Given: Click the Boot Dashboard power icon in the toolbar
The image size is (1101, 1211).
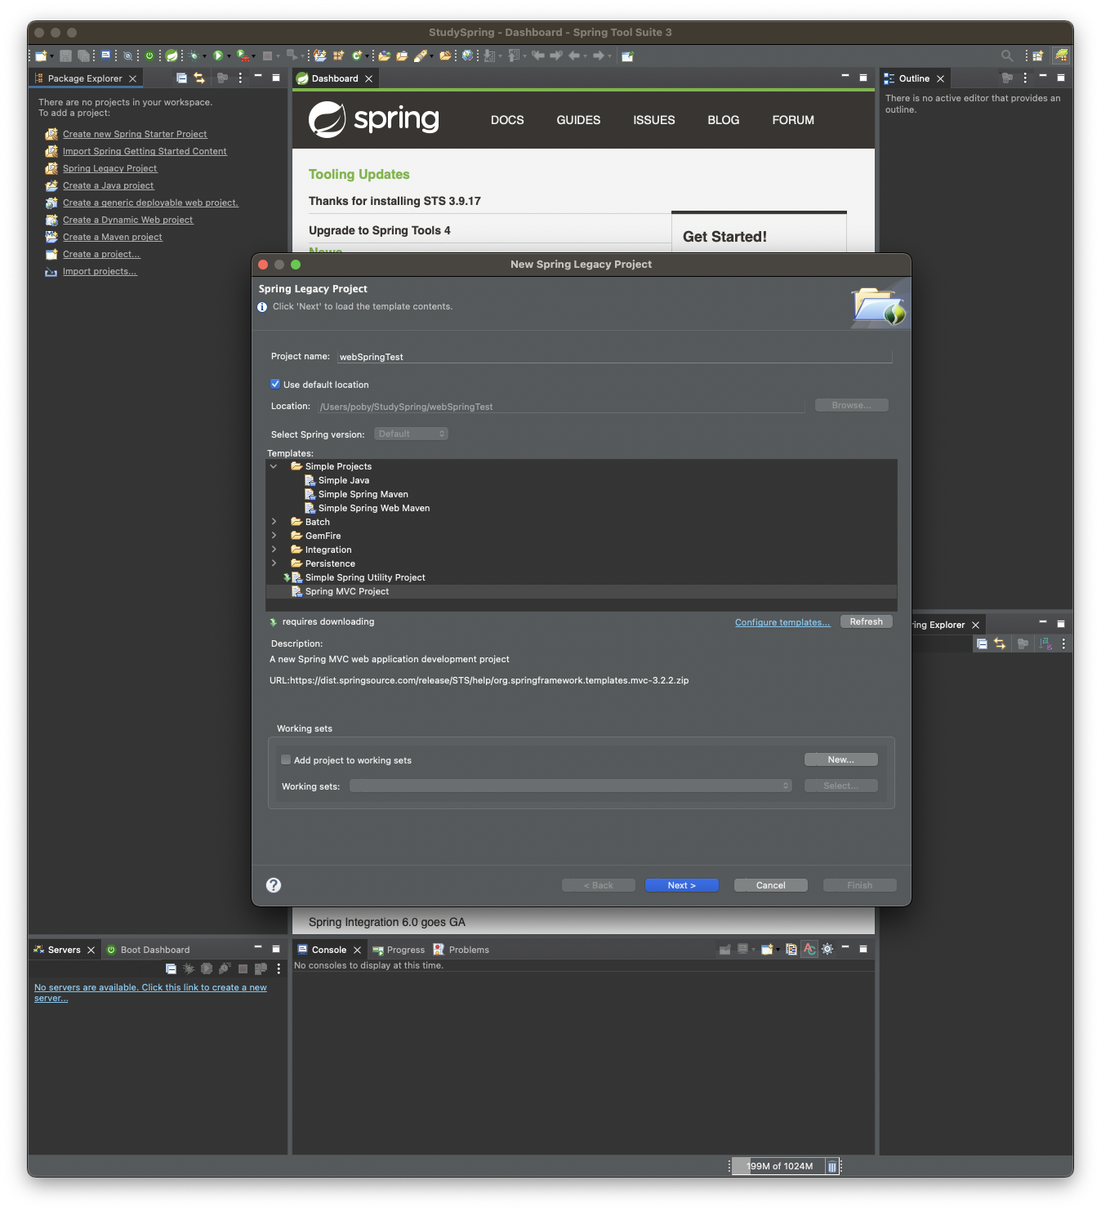Looking at the screenshot, I should (x=149, y=56).
